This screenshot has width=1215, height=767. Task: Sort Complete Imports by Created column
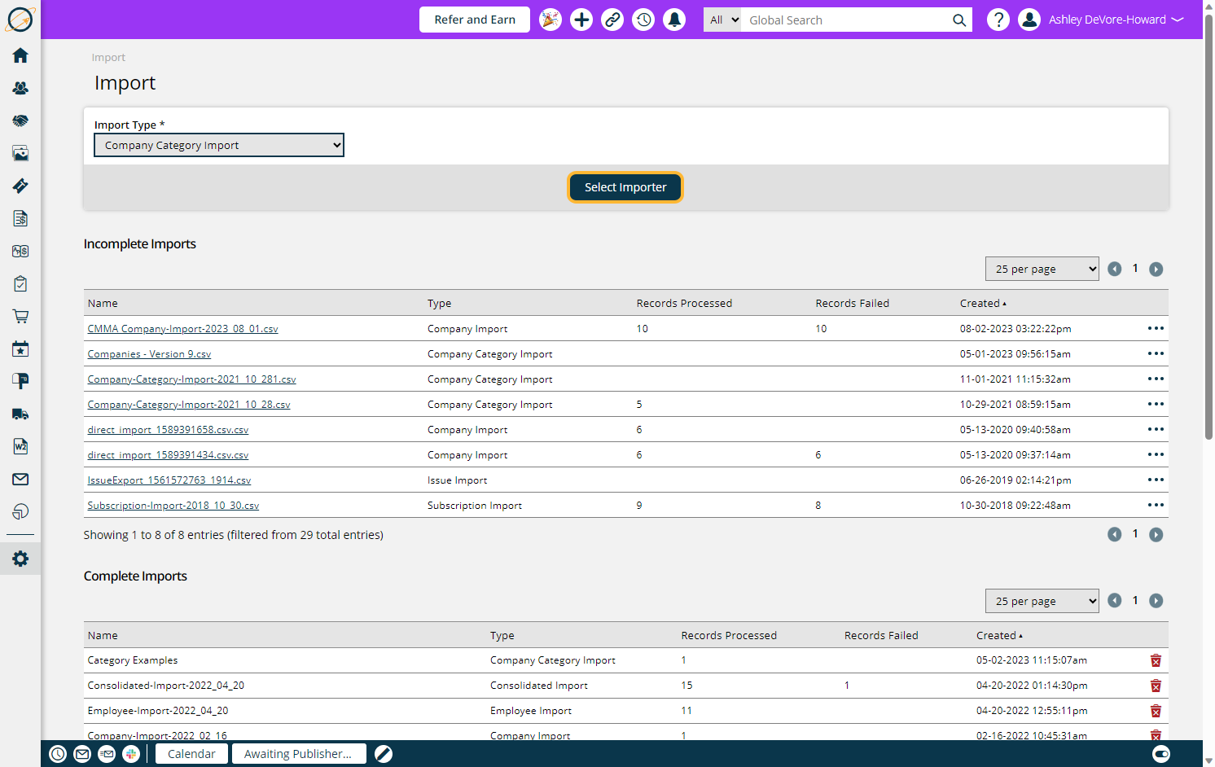[x=999, y=635]
